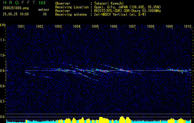Click time marker 1005
This screenshot has width=194, height=123.
pos(95,26)
